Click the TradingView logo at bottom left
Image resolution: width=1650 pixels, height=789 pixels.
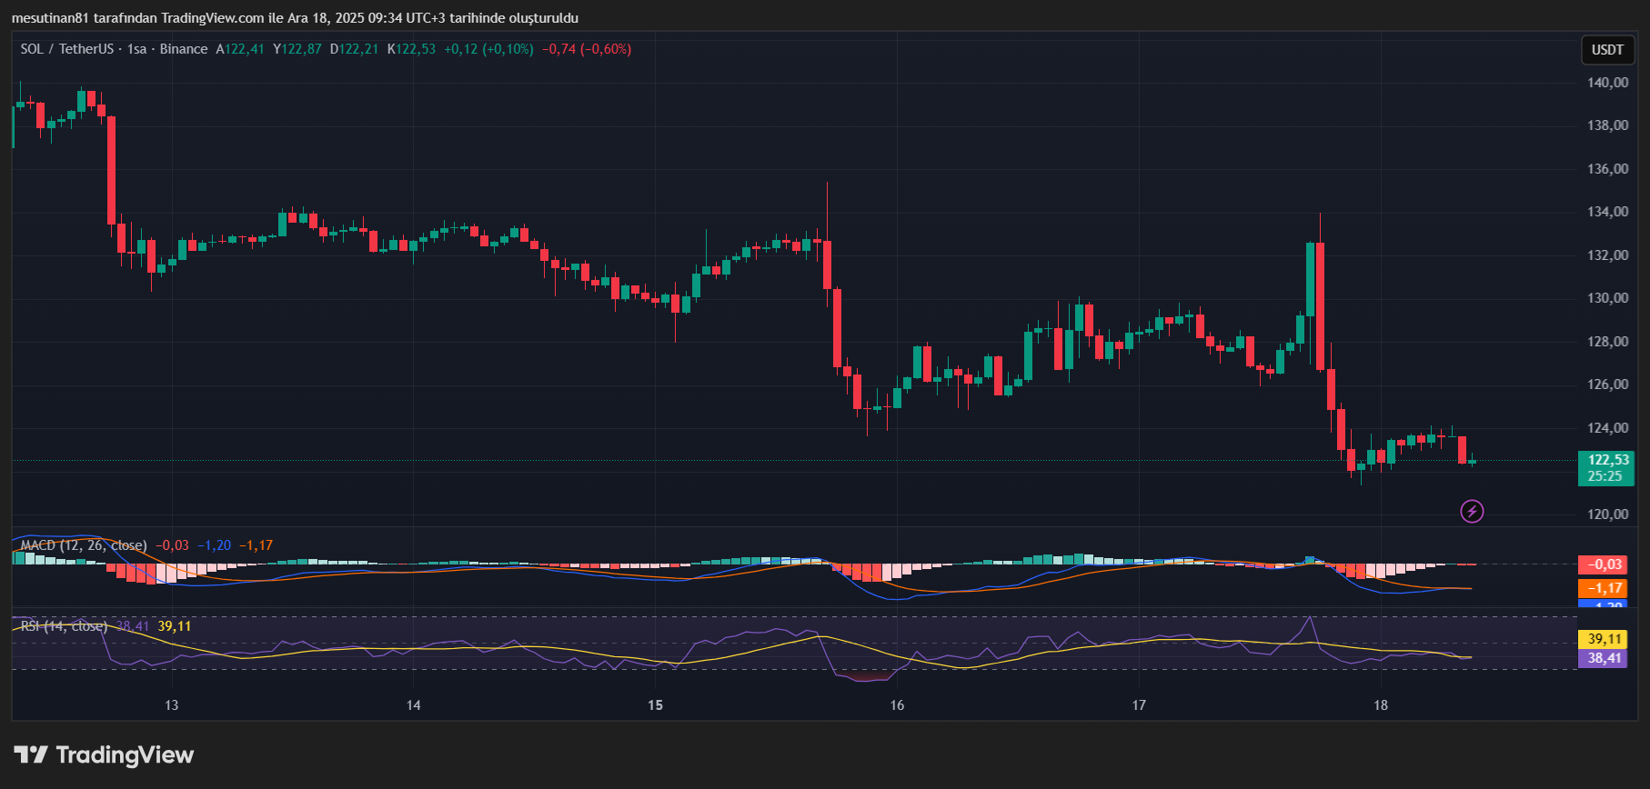[x=104, y=754]
